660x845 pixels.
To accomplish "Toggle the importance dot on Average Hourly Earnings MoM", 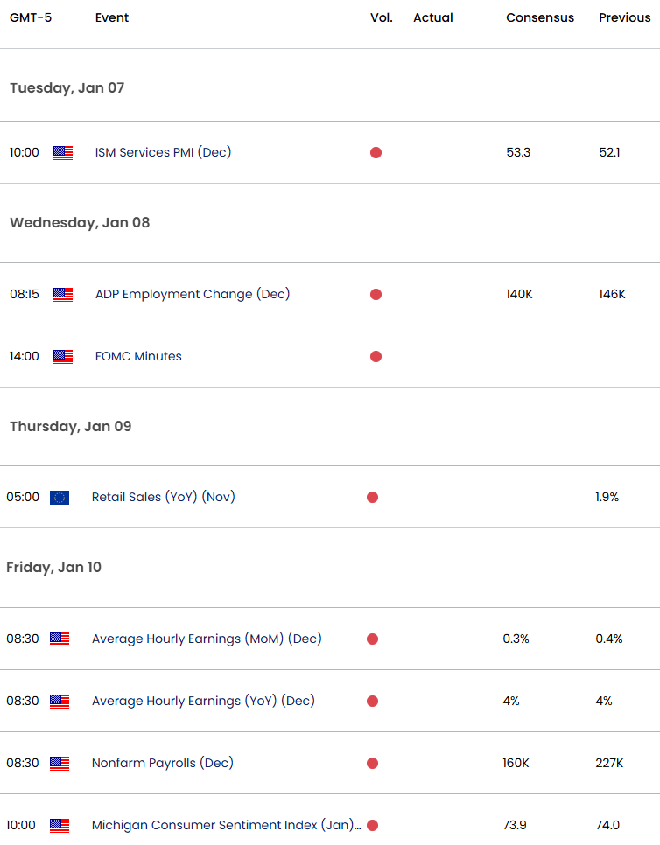I will click(372, 639).
